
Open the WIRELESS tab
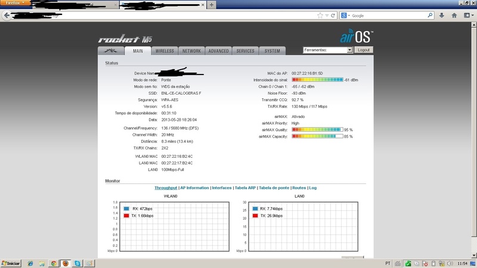pos(165,51)
